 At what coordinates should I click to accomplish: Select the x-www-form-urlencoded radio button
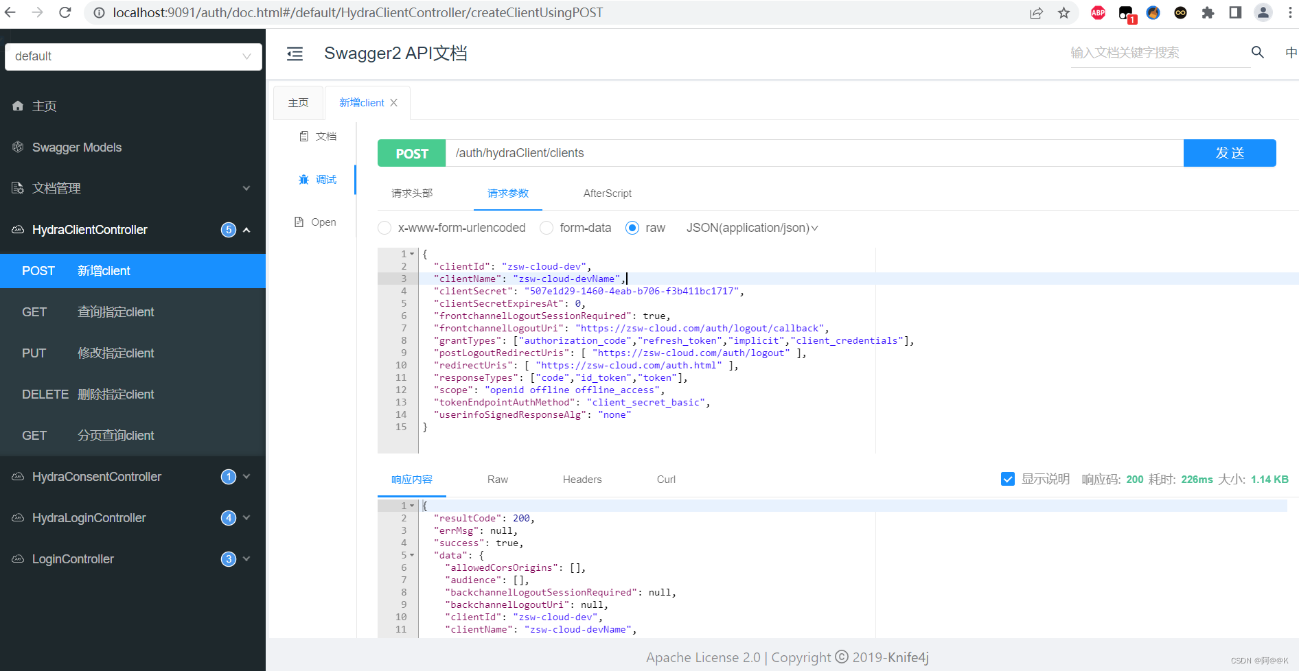tap(384, 228)
